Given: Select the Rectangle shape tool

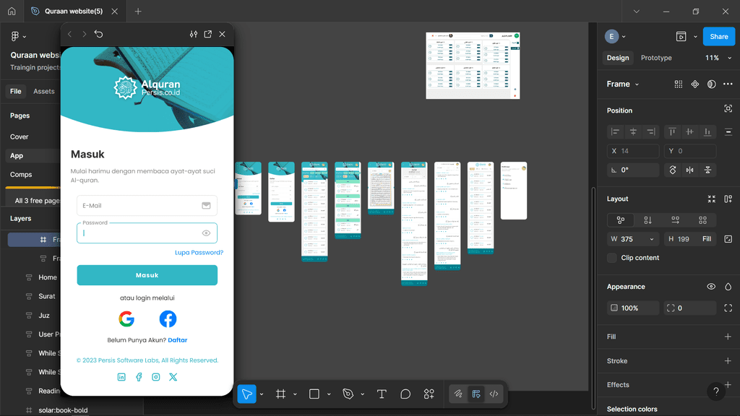Looking at the screenshot, I should (x=314, y=394).
